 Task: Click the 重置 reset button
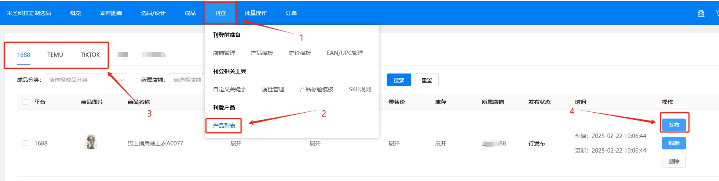tap(426, 80)
